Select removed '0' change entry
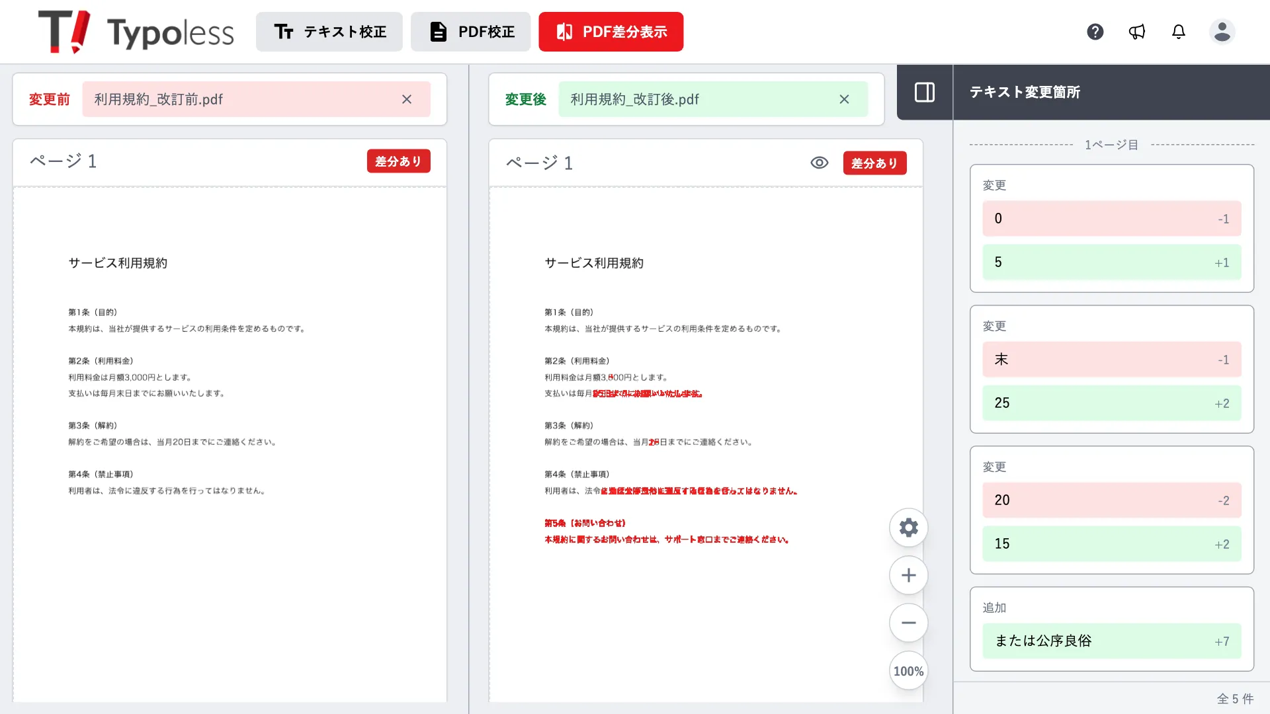 click(1112, 219)
